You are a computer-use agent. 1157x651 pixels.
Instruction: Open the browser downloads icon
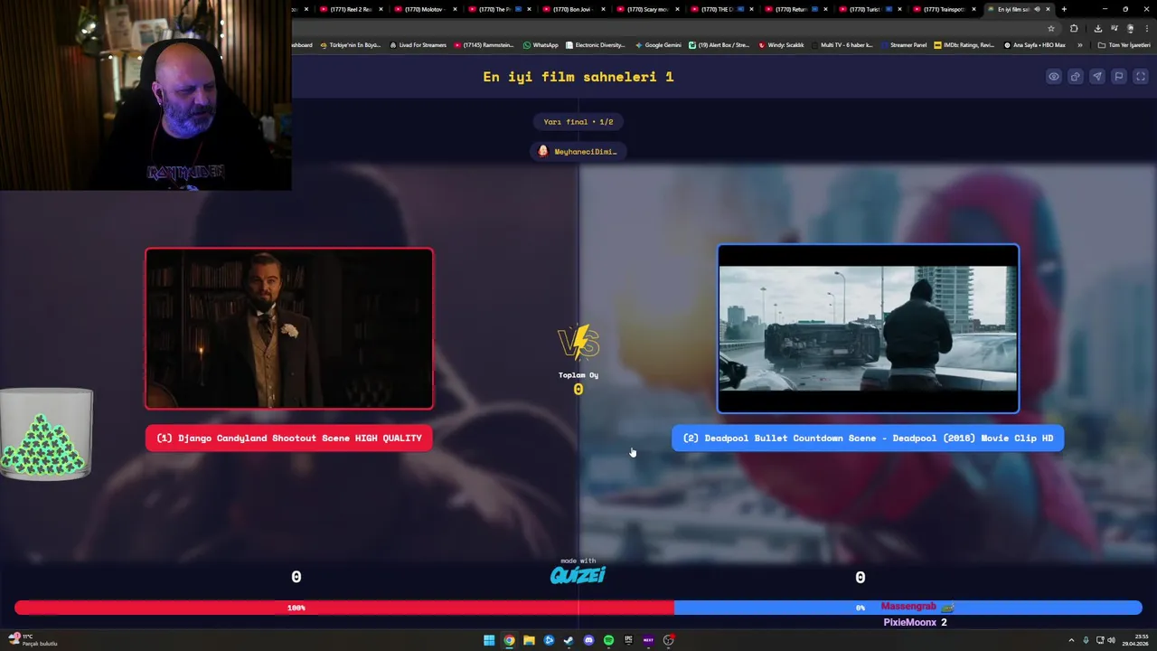tap(1097, 28)
